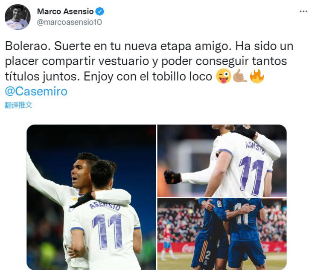Click the fire emoji in tweet
Viewport: 312px width, 277px height.
coord(257,76)
